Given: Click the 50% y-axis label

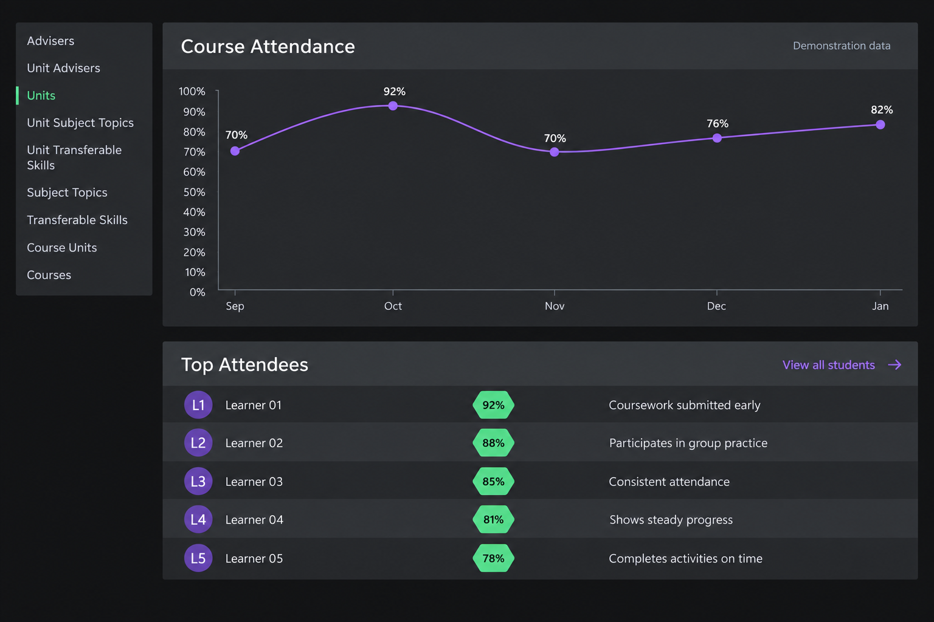Looking at the screenshot, I should [195, 192].
